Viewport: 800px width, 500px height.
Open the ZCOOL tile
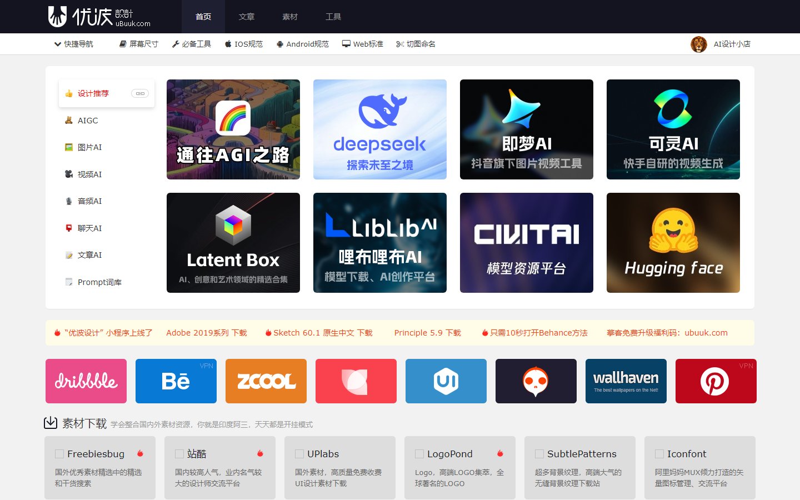(x=266, y=381)
